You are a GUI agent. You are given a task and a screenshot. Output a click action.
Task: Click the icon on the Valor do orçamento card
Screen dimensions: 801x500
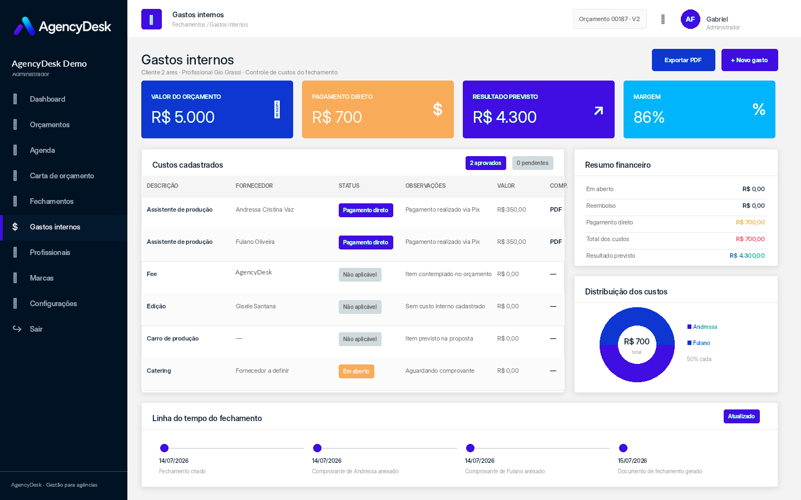277,109
